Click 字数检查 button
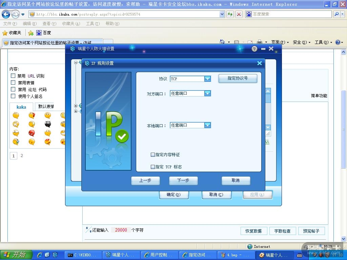Screen dimensions: 347x260 283,231
